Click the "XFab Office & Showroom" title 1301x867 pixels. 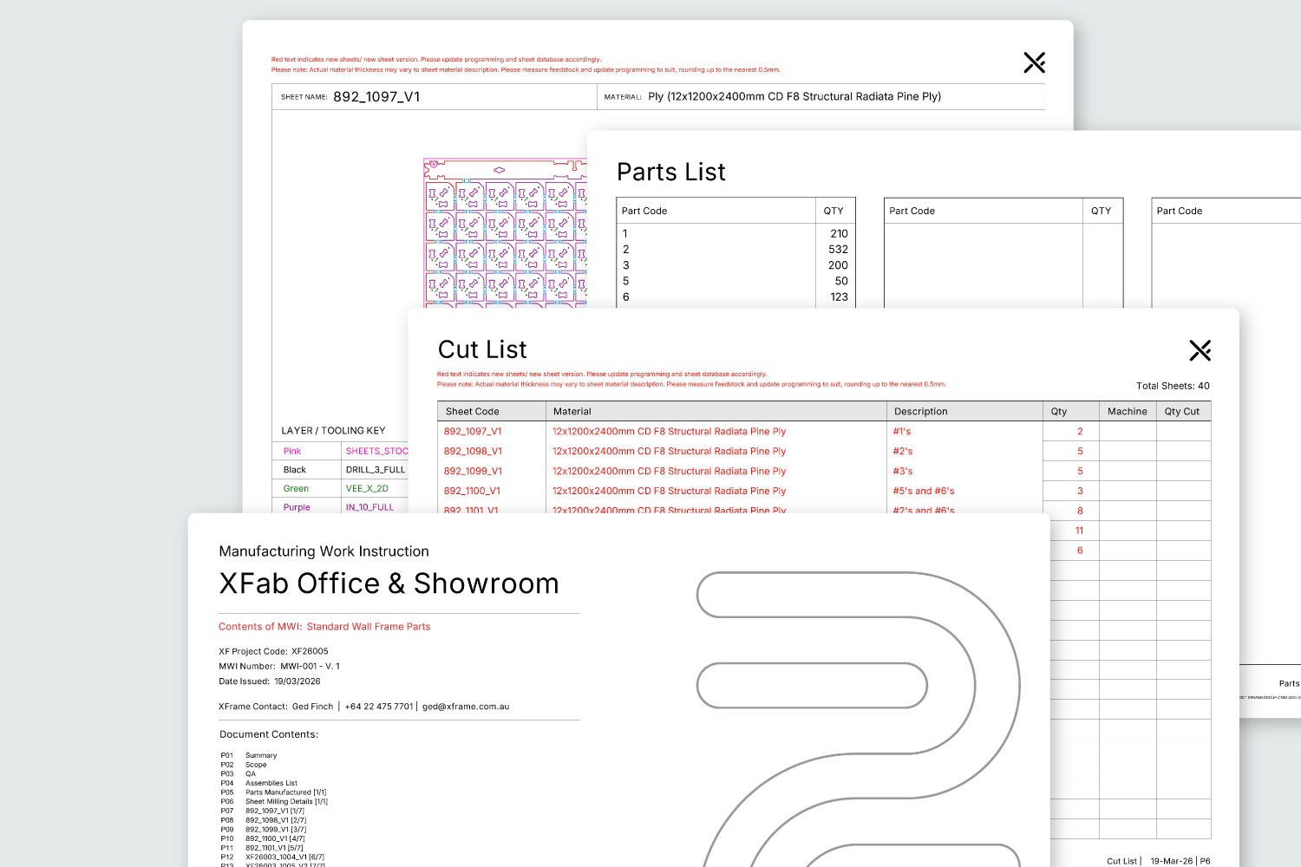(389, 583)
